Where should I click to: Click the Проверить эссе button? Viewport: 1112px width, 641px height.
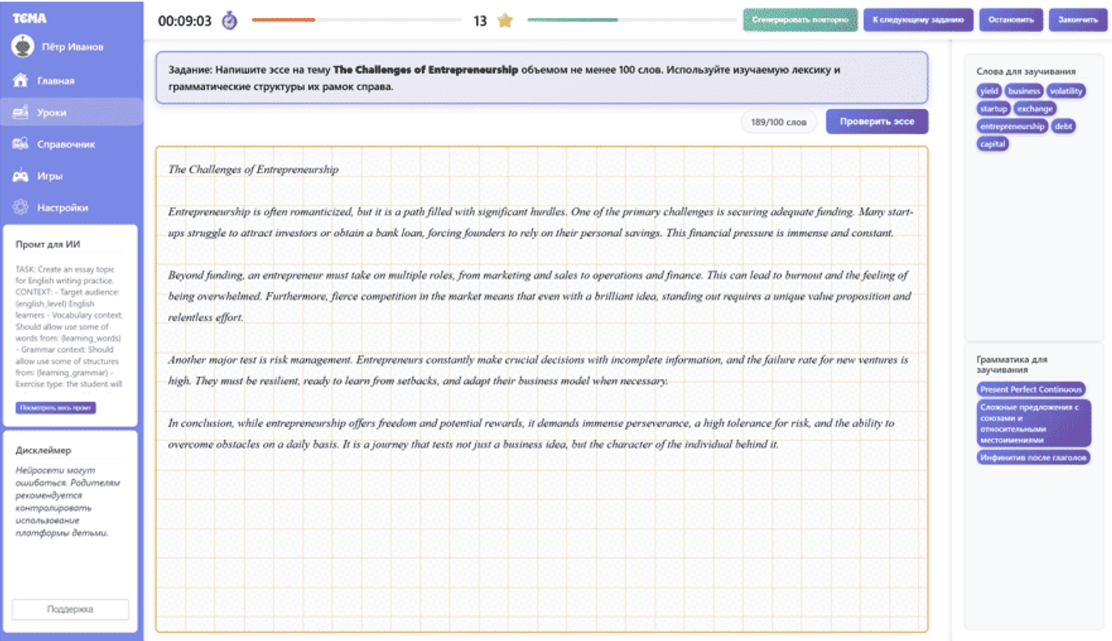877,122
